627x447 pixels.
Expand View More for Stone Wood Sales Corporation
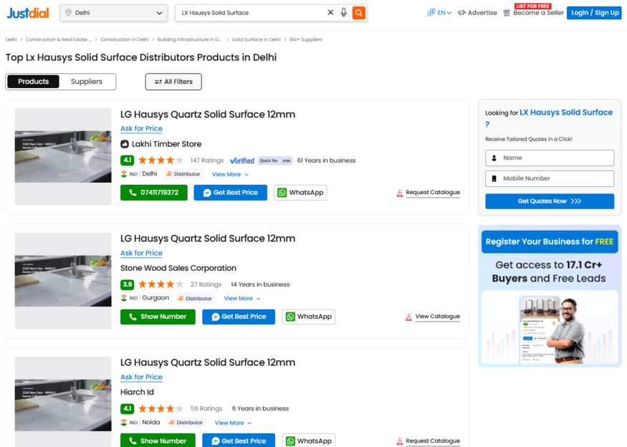[242, 298]
